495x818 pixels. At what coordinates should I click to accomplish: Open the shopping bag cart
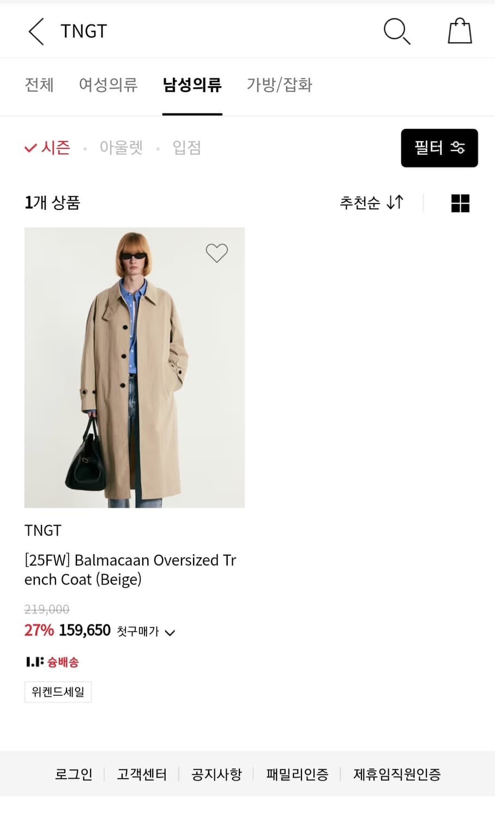pos(460,31)
